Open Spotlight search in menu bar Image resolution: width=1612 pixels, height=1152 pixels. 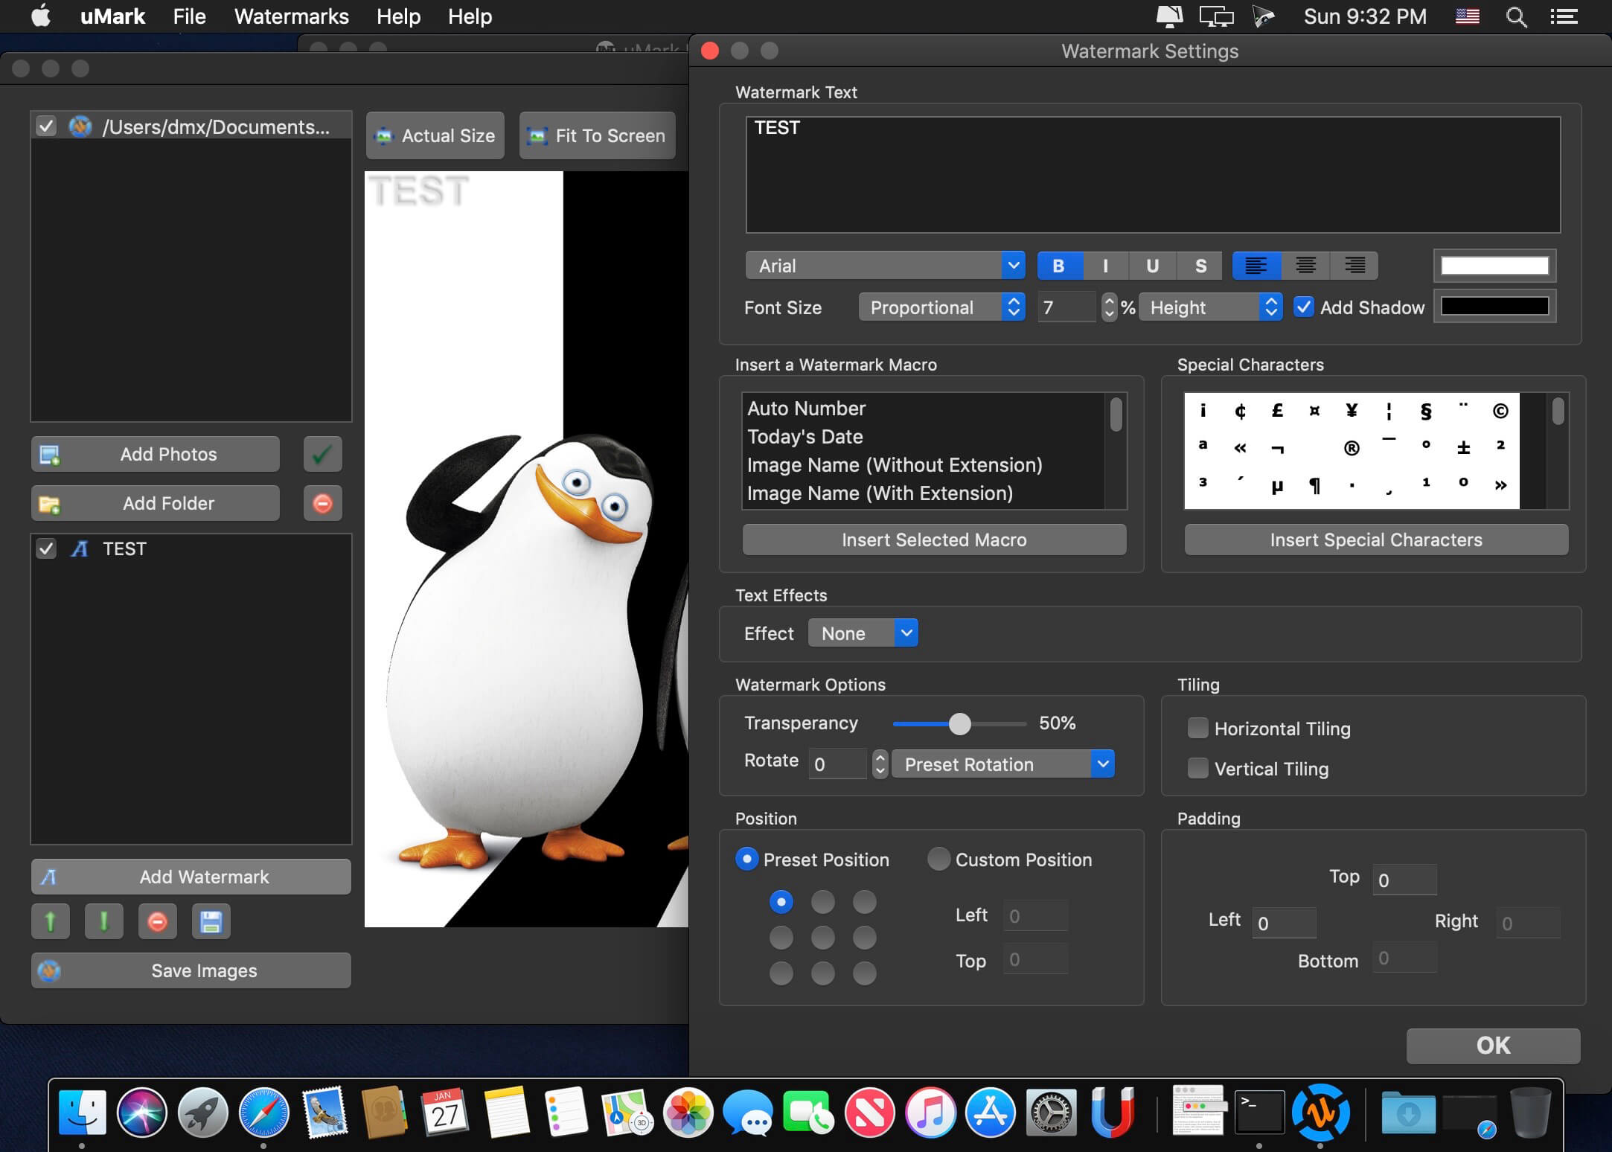1516,16
